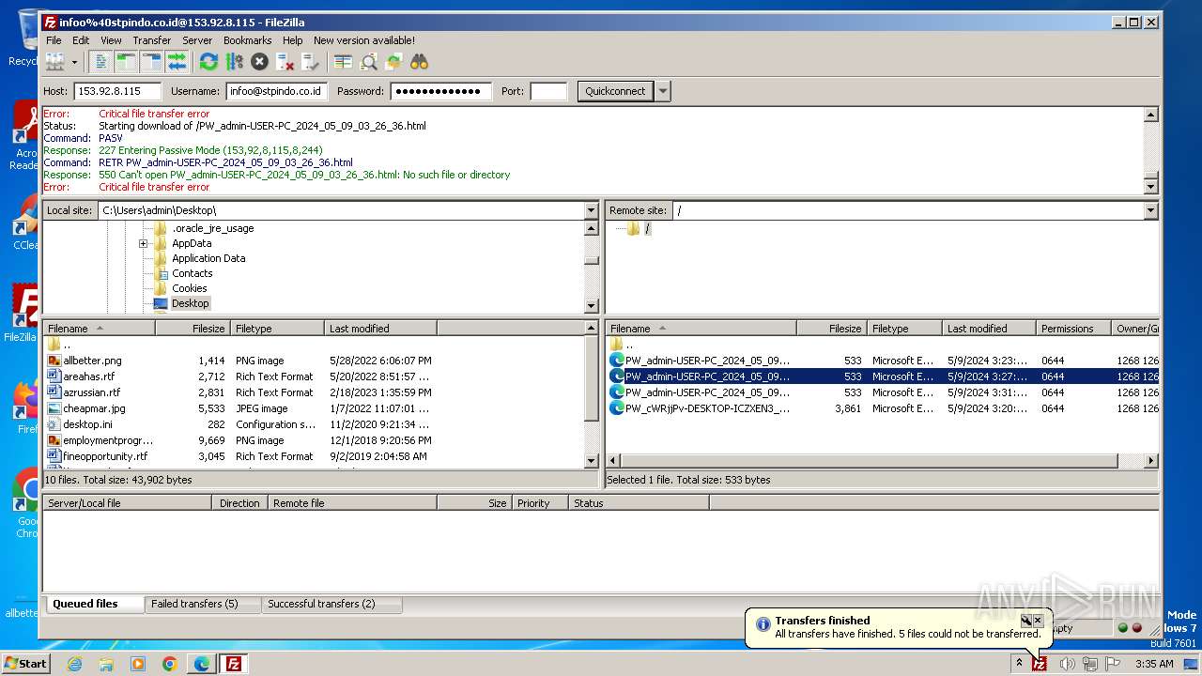Screen dimensions: 1202x676
Task: Select desktop.ini in local list
Action: pos(87,424)
